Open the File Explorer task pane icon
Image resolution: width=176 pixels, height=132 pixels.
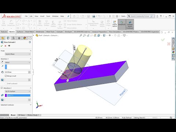pyautogui.click(x=173, y=45)
